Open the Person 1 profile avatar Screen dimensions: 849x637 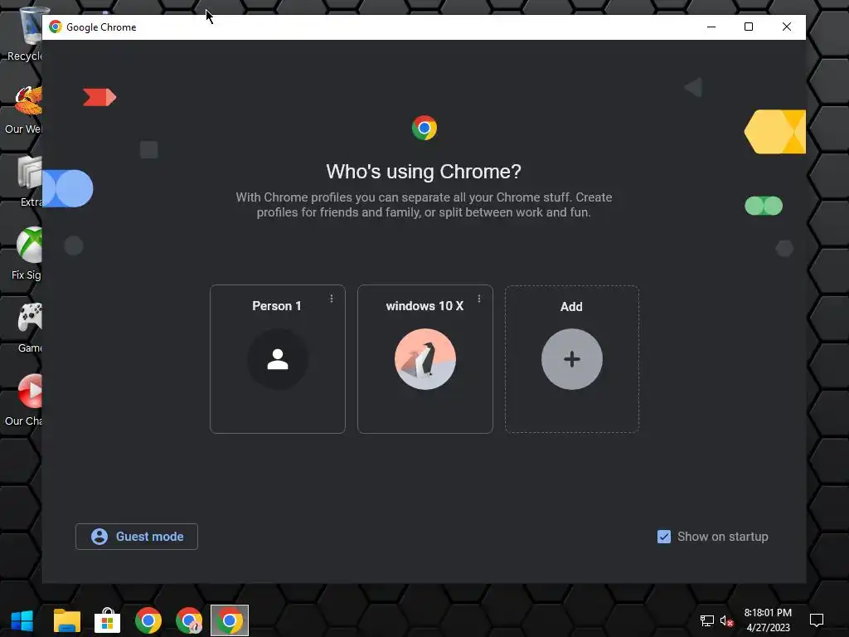click(277, 359)
